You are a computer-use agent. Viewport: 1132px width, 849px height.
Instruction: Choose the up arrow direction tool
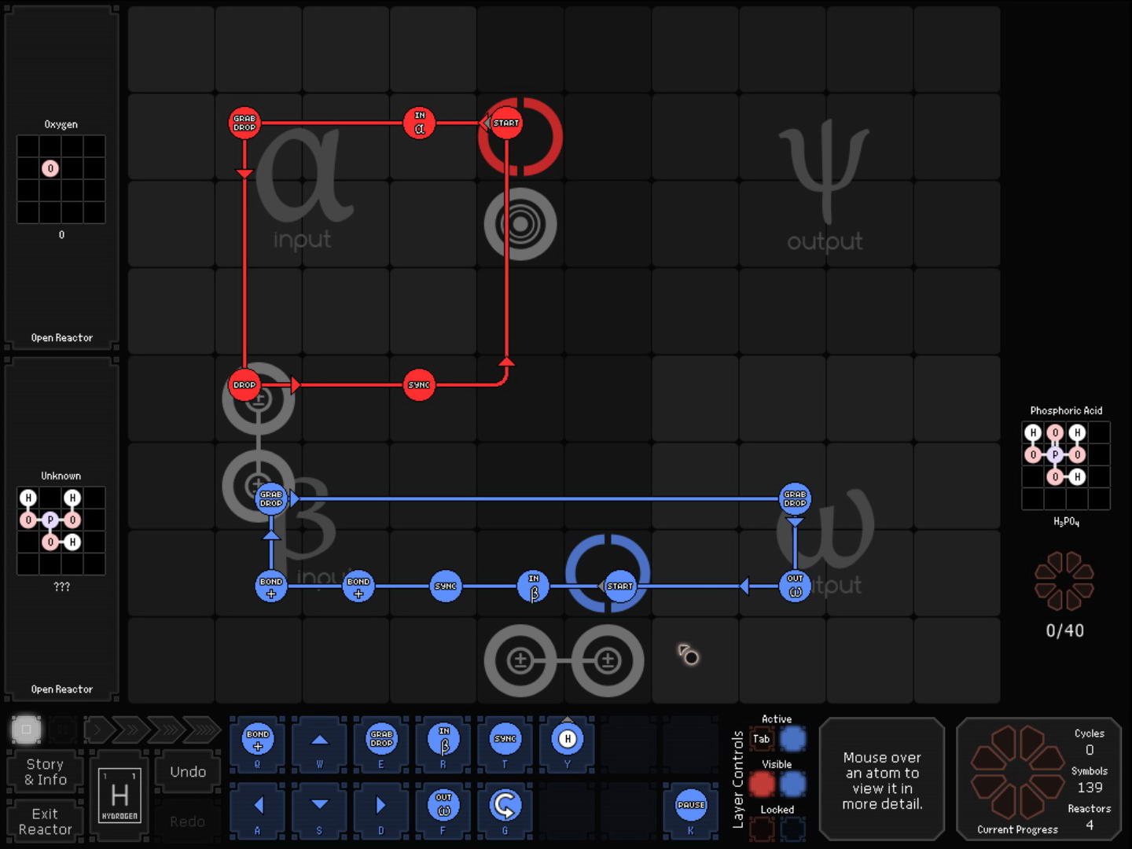click(x=319, y=740)
